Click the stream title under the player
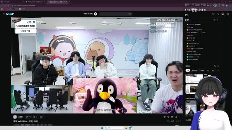Viewport: 232px width, 130px height. point(25,121)
